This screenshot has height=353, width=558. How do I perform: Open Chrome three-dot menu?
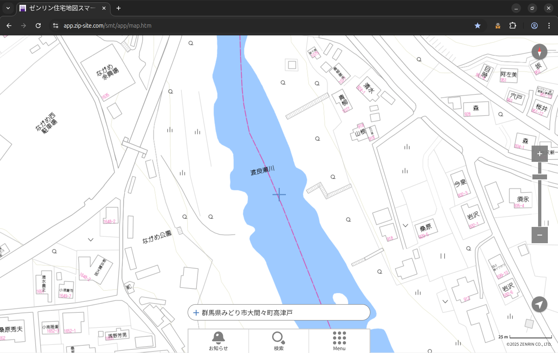click(549, 26)
